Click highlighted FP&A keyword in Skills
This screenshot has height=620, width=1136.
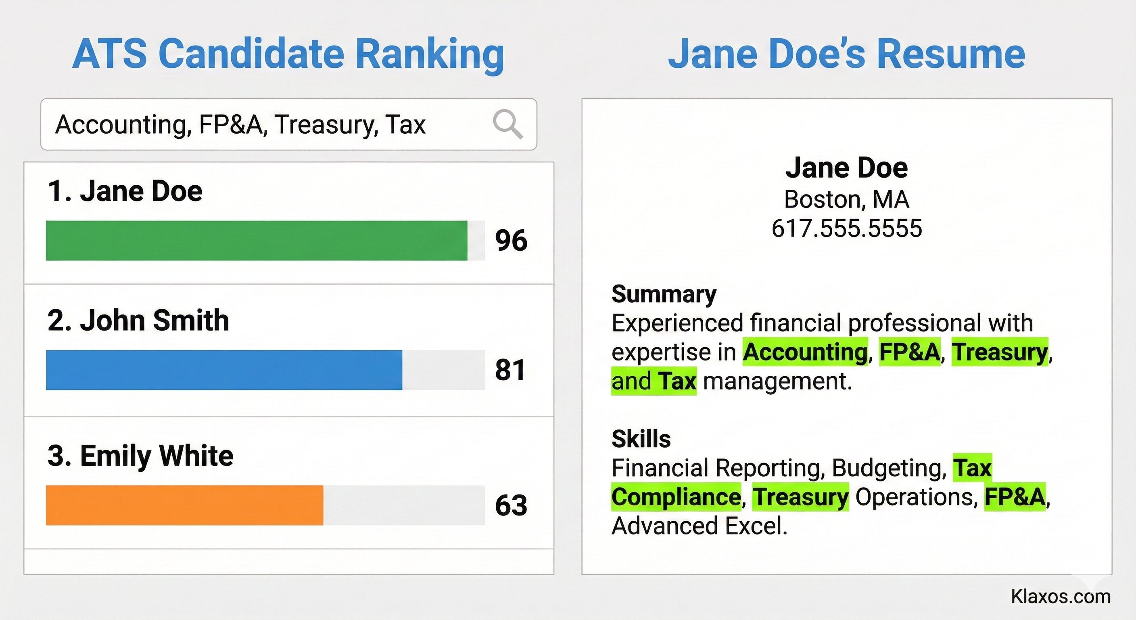coord(1015,497)
